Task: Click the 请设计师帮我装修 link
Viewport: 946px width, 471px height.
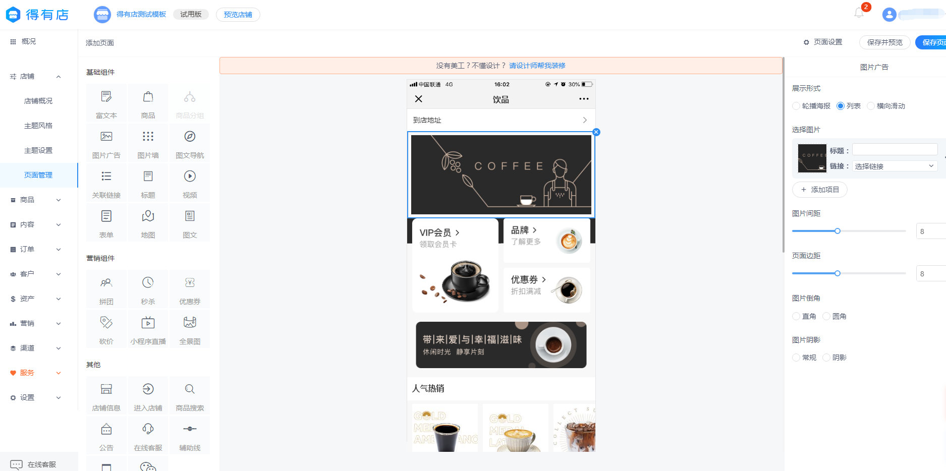Action: pos(537,66)
